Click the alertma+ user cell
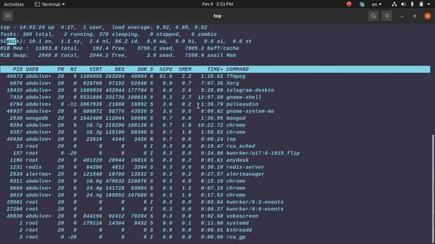The width and height of the screenshot is (435, 244). click(x=38, y=174)
